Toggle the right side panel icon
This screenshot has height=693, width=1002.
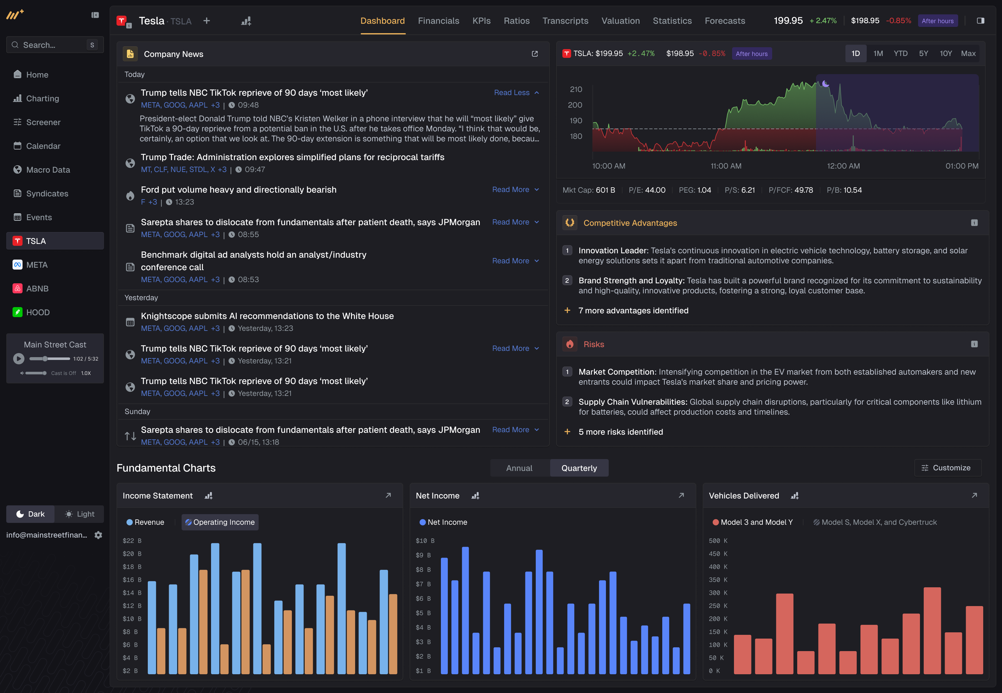pos(980,21)
